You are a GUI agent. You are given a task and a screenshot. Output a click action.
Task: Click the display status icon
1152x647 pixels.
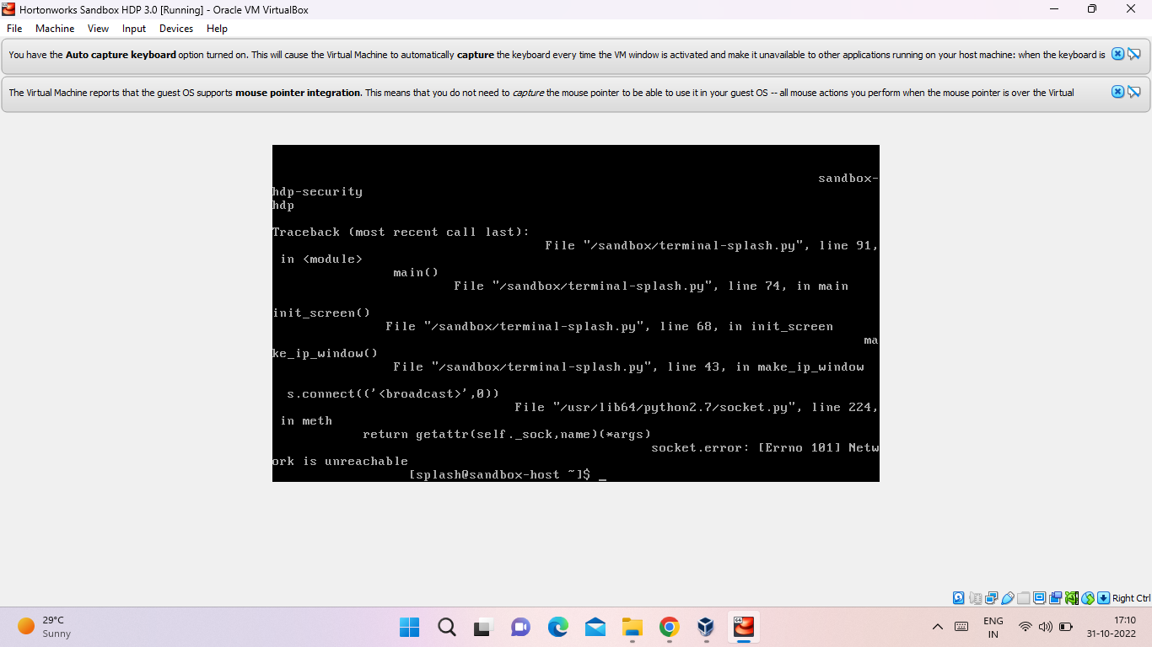click(1038, 597)
